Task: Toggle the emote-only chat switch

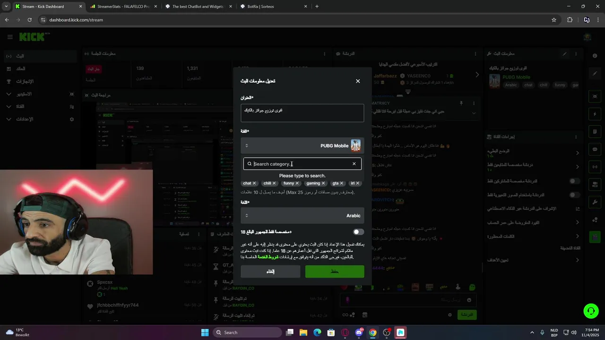Action: tap(574, 195)
